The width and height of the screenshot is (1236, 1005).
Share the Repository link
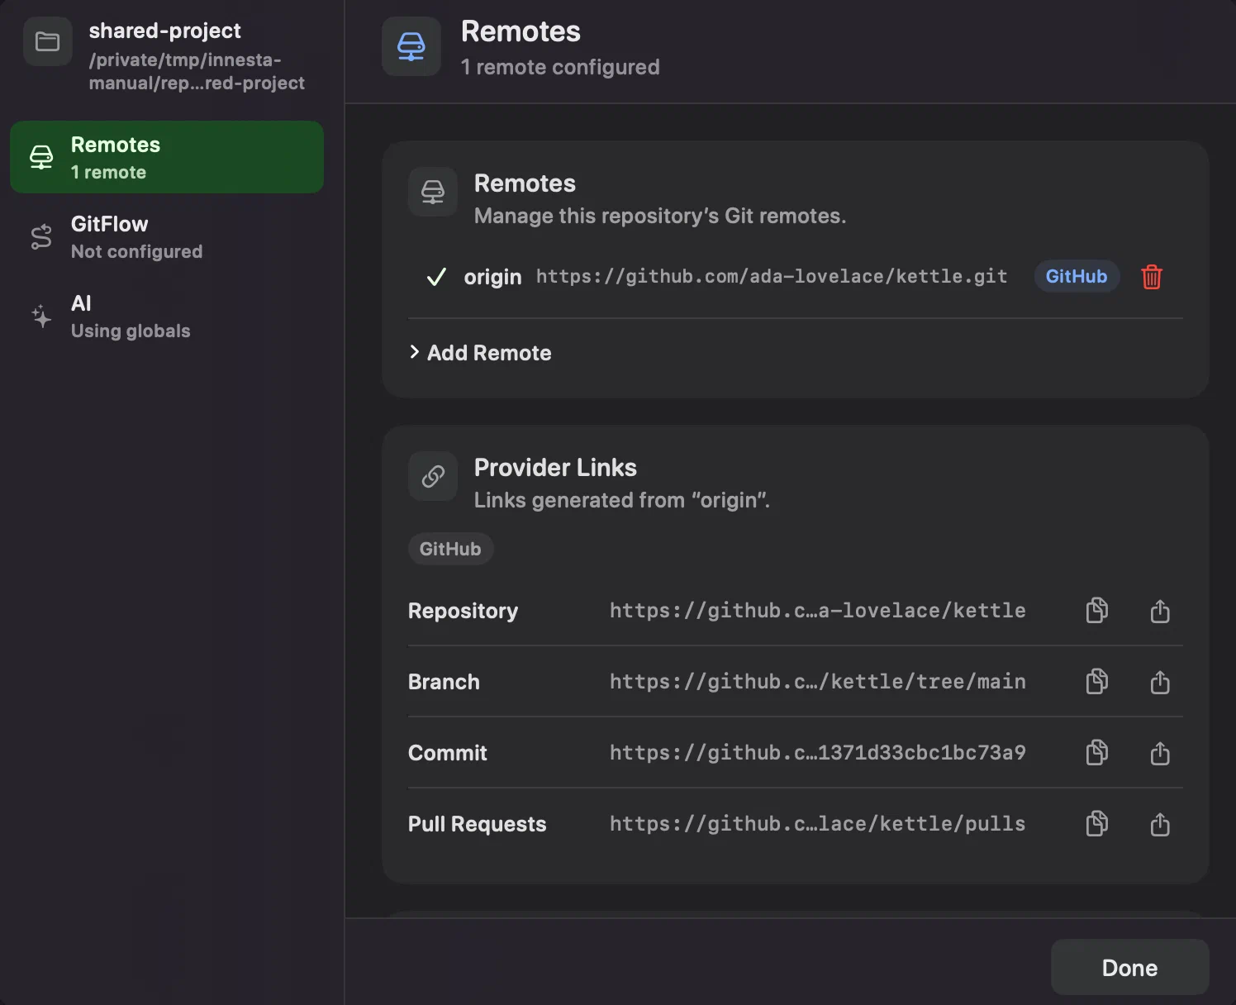coord(1160,611)
